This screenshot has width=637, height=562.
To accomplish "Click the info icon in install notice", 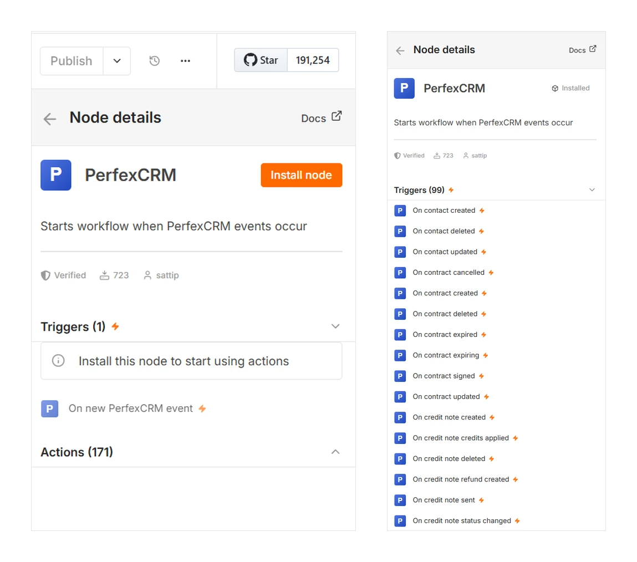I will [x=58, y=361].
